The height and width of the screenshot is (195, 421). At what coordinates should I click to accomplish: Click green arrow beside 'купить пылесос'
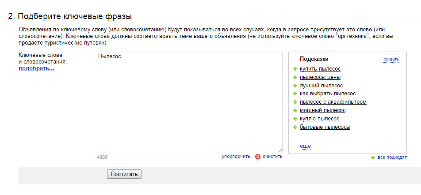pyautogui.click(x=295, y=69)
